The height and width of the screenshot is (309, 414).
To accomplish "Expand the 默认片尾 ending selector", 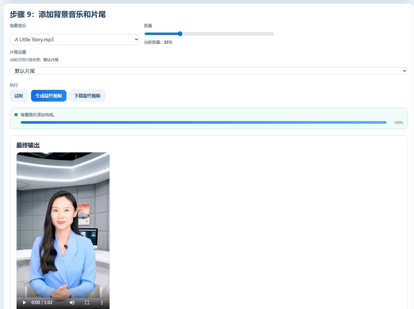I will (x=209, y=71).
